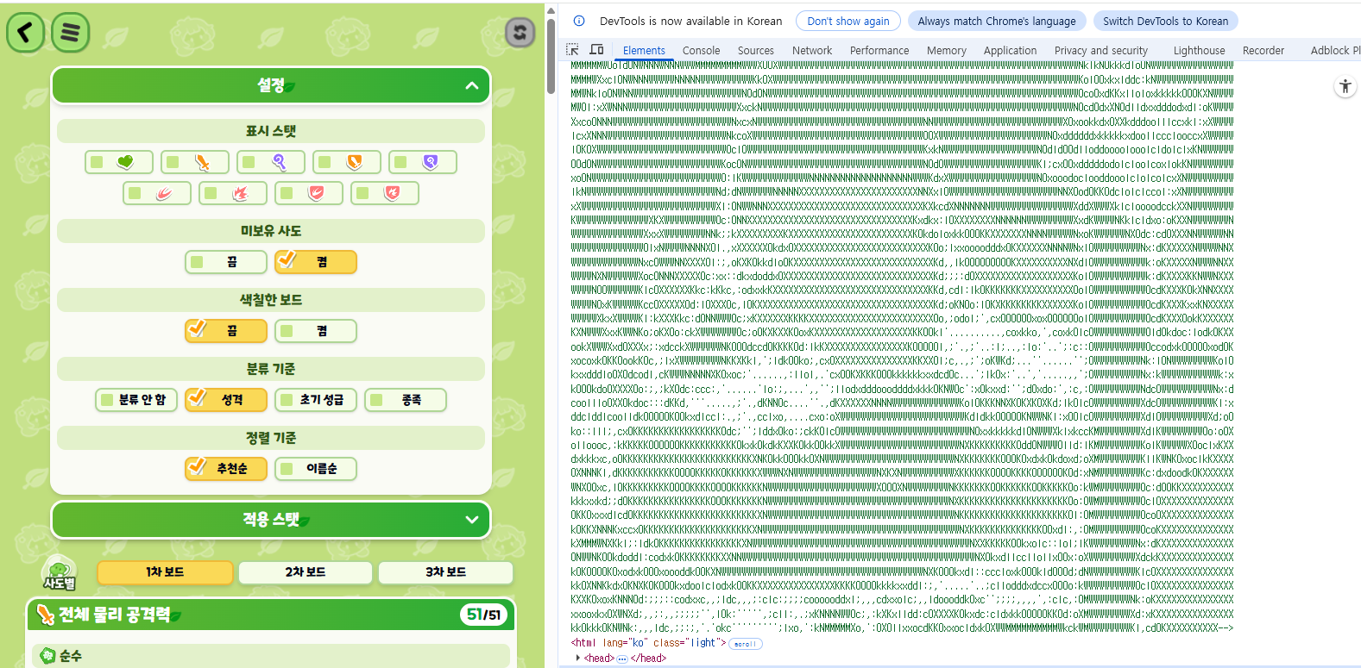Click the 사도별 character icon

[59, 572]
